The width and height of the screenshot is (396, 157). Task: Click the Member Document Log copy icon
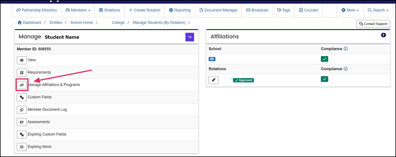click(x=22, y=110)
